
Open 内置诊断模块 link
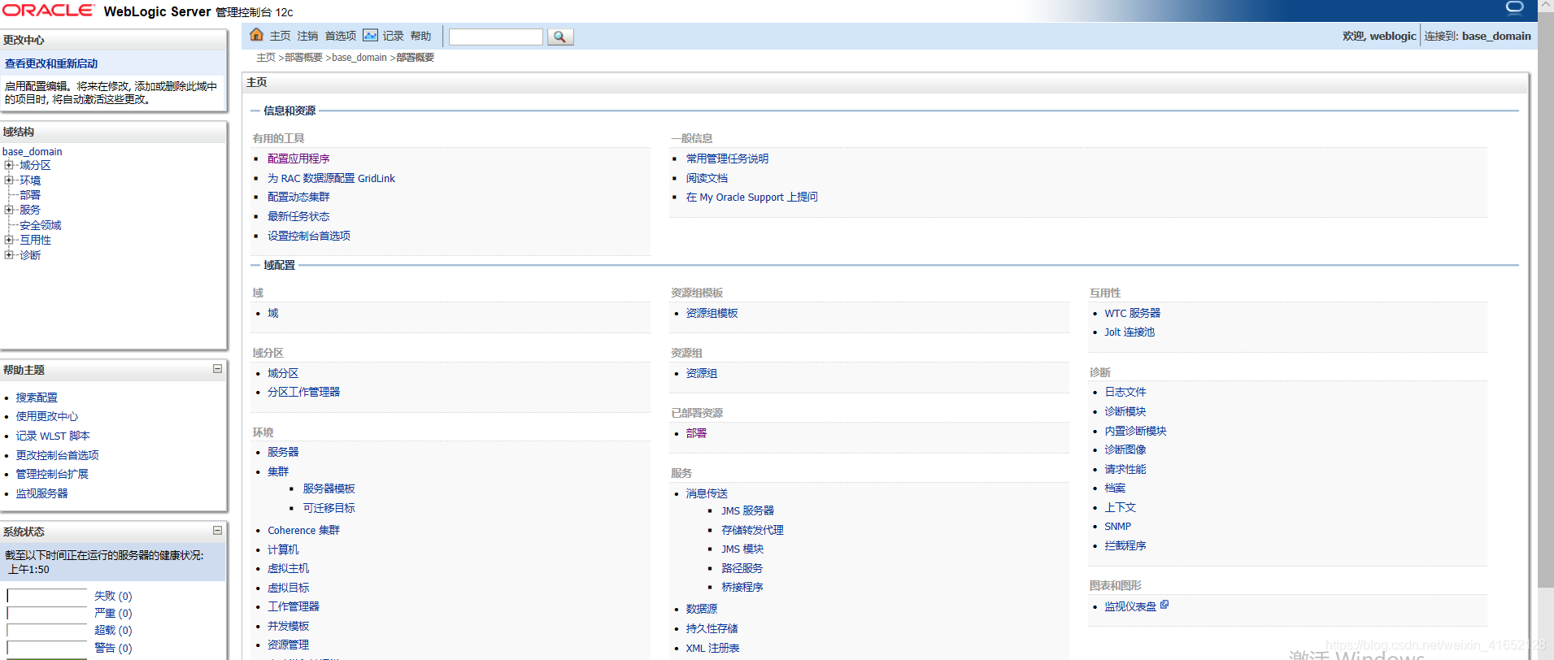pyautogui.click(x=1135, y=431)
